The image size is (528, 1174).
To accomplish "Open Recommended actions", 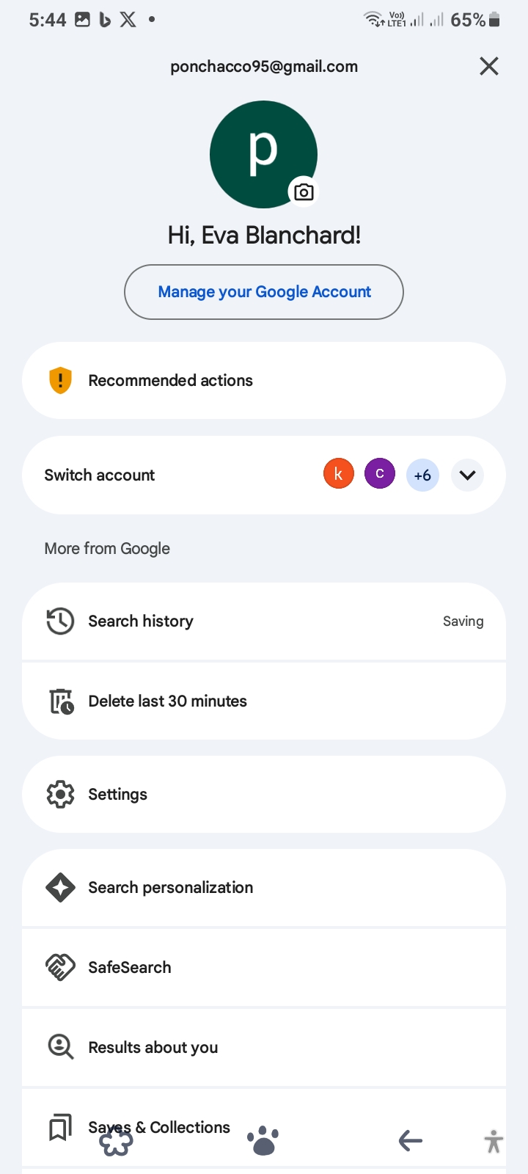I will 170,380.
